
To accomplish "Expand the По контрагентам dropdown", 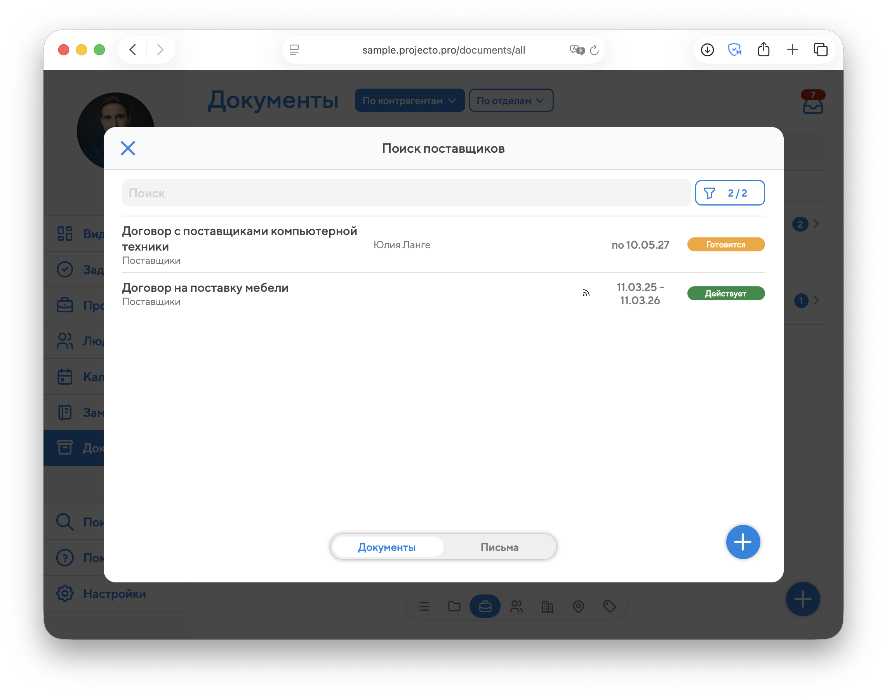I will tap(409, 100).
